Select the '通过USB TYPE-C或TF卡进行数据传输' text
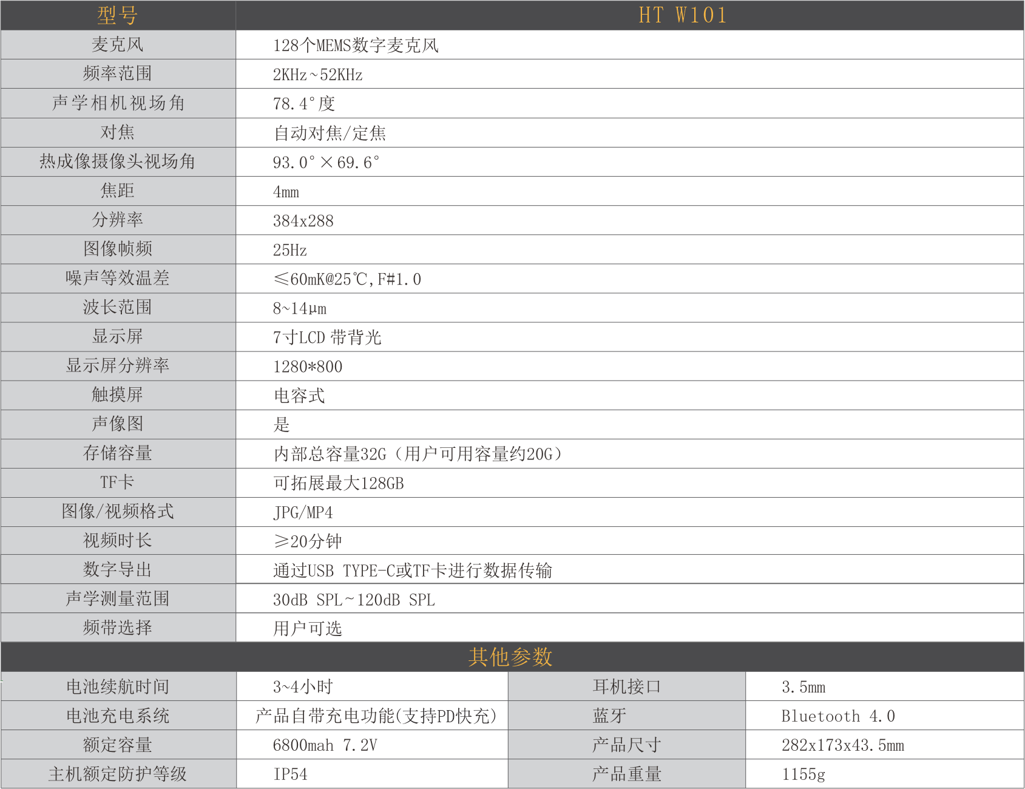1025x789 pixels. tap(412, 571)
